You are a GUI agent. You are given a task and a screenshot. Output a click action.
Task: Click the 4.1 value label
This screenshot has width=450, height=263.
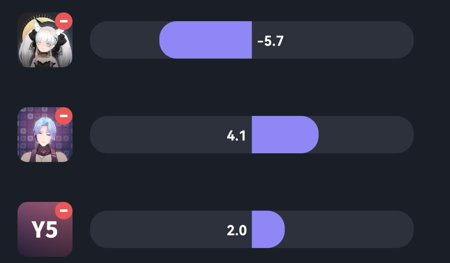coord(236,135)
